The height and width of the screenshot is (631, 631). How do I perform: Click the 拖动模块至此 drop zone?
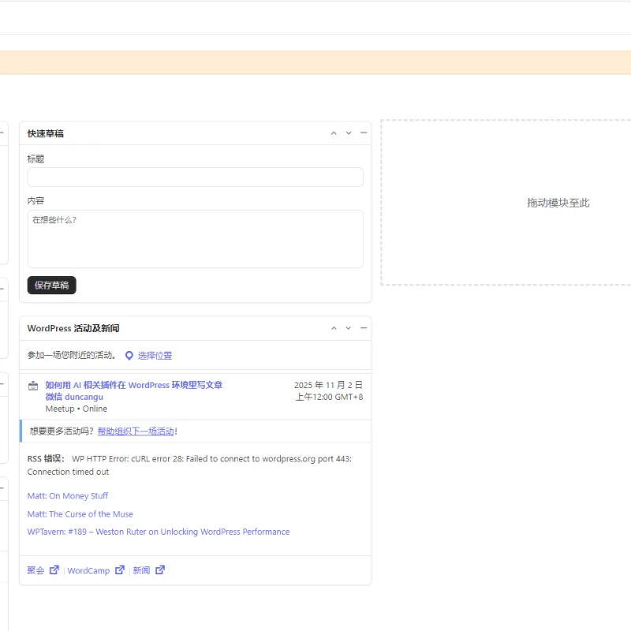(506, 203)
